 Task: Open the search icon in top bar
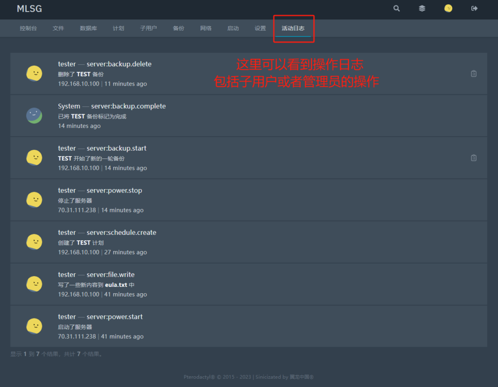396,8
